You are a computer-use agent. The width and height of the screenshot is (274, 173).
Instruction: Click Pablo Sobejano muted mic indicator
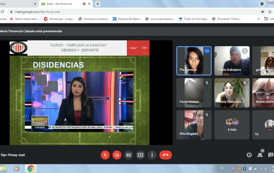click(245, 51)
